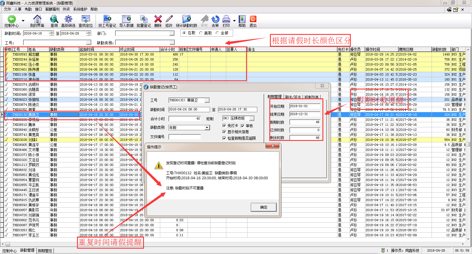Open 控制中心 from the toolbar
The height and width of the screenshot is (254, 472).
tap(12, 21)
